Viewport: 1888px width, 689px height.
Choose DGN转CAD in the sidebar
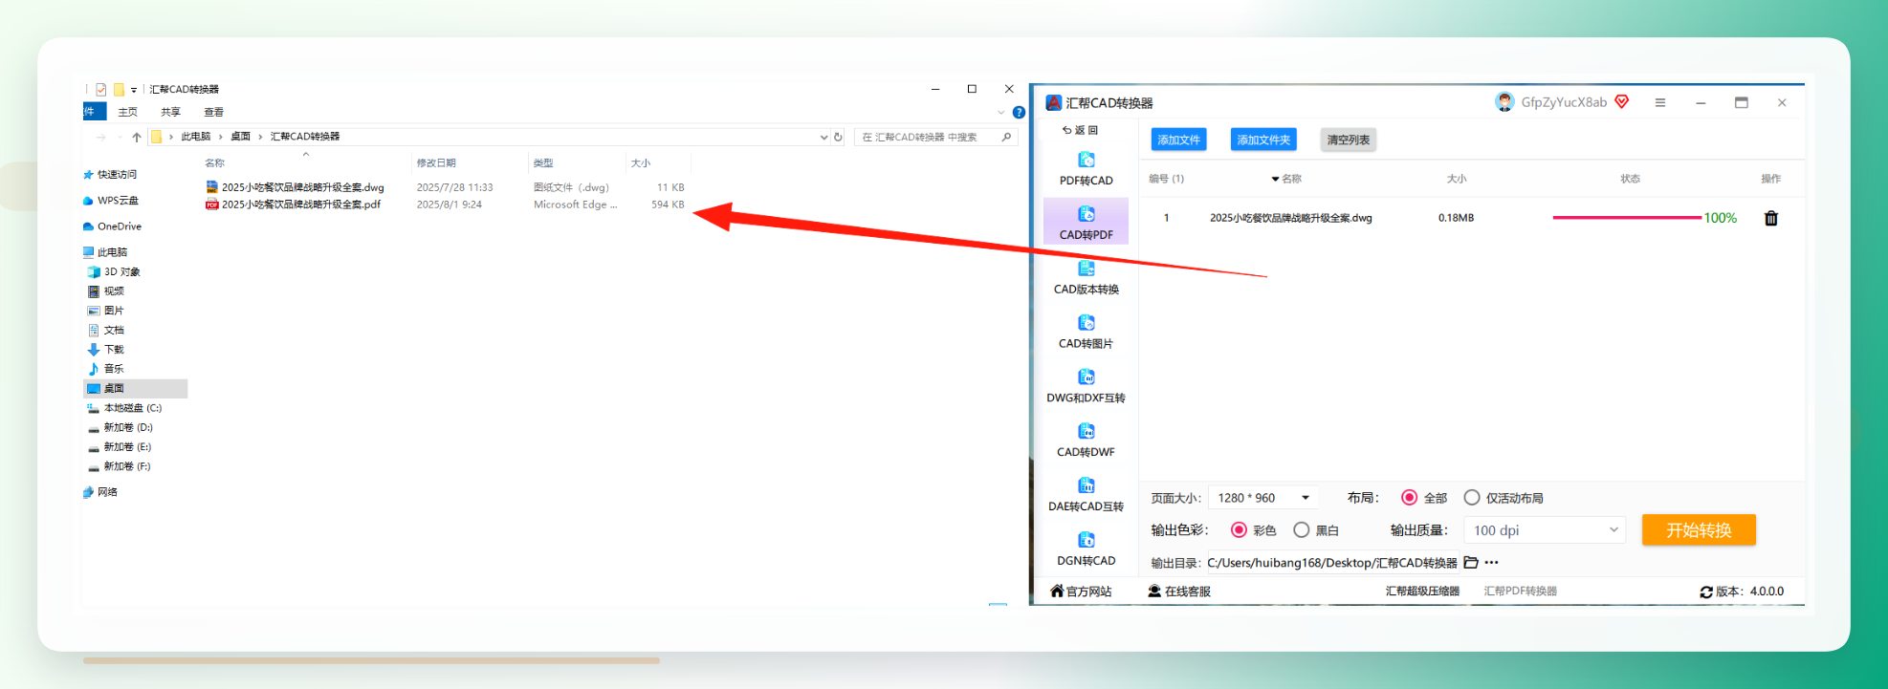click(1086, 549)
